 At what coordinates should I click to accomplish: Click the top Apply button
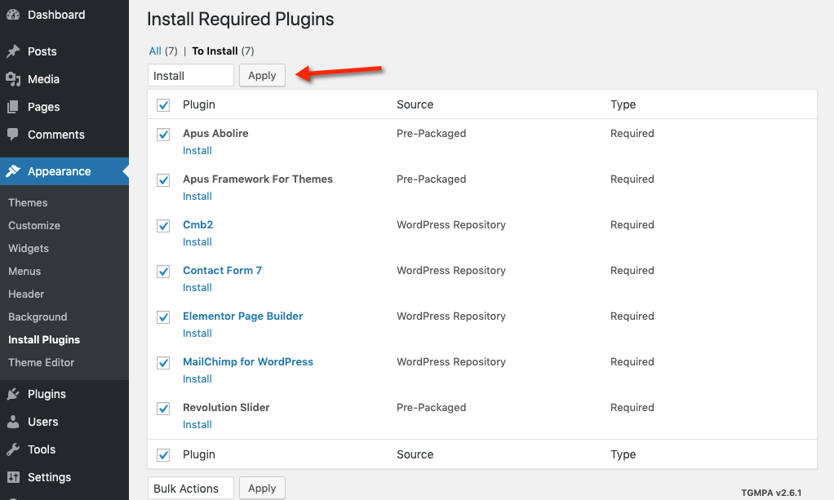[x=262, y=76]
